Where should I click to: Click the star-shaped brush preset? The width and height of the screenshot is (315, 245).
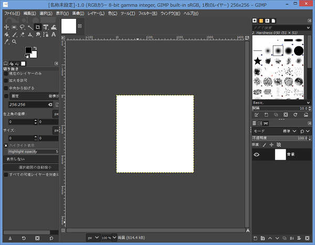258,62
